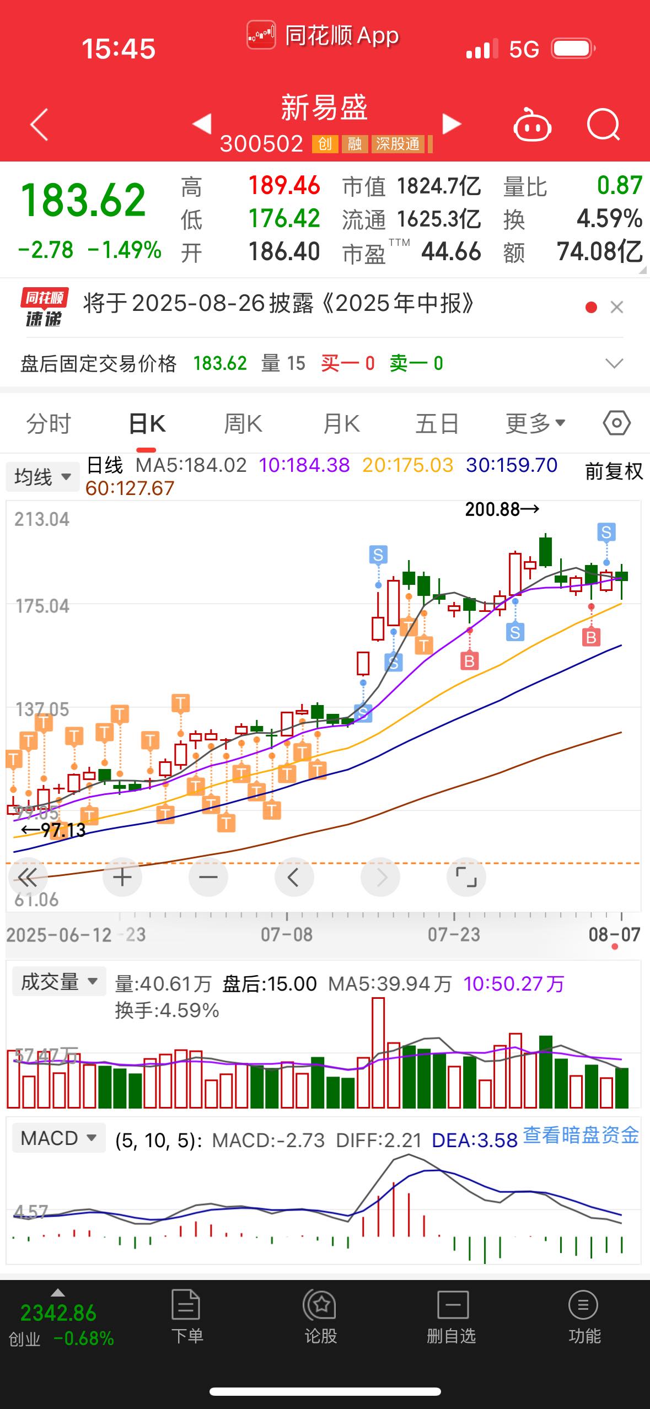Tap stock name 新易盛 title
Image resolution: width=650 pixels, height=1409 pixels.
[x=324, y=107]
